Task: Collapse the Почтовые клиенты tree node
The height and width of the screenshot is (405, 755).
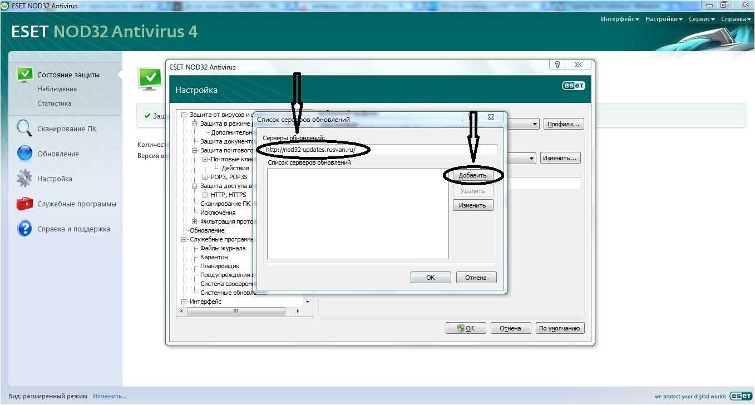Action: (205, 159)
